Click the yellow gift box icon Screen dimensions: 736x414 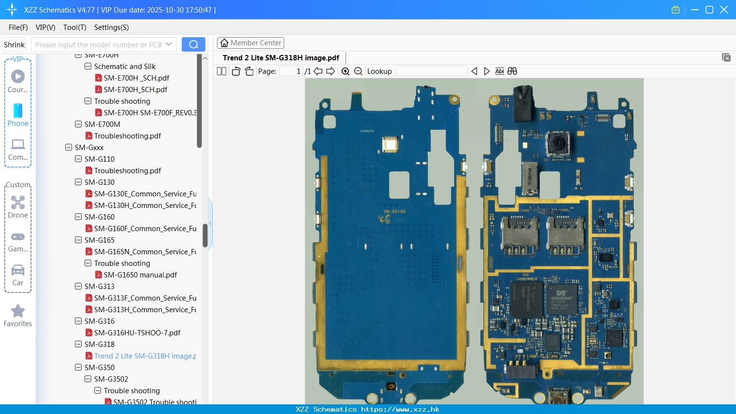point(676,10)
